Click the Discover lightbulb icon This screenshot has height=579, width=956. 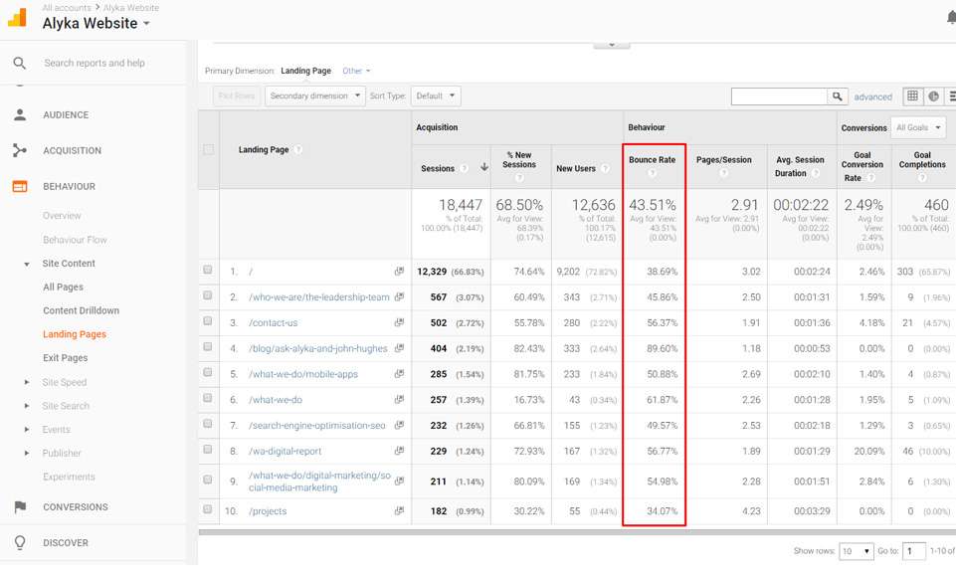pos(20,542)
